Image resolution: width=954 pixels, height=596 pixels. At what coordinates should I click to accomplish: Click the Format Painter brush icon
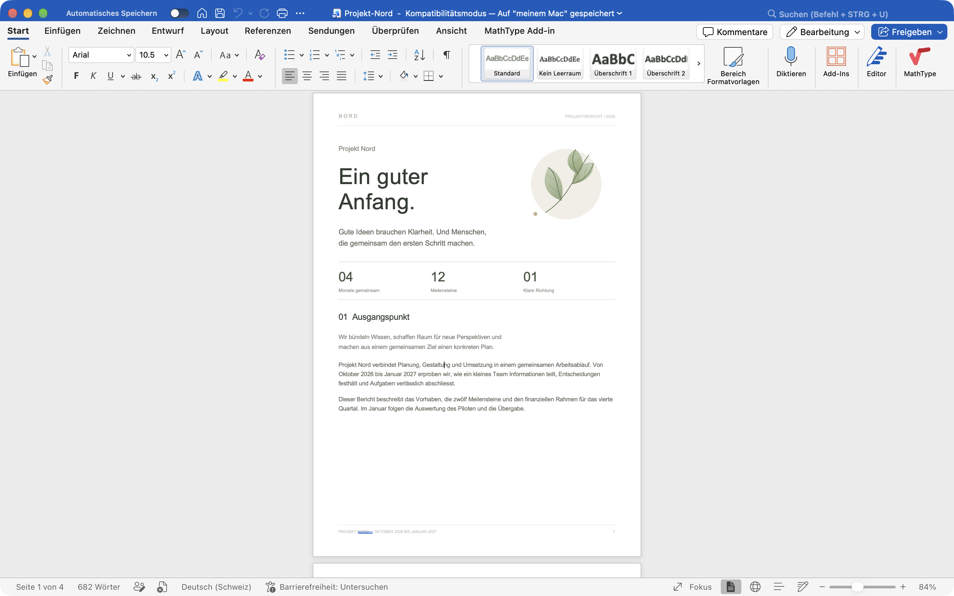pos(48,79)
